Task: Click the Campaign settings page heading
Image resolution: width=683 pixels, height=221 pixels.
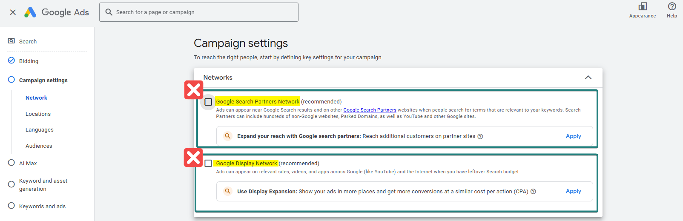Action: coord(241,43)
